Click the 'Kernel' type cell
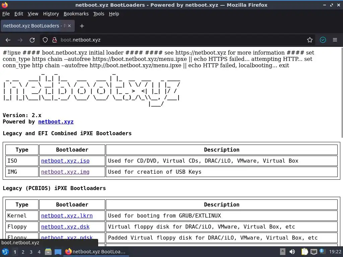The width and height of the screenshot is (343, 257). [x=22, y=216]
